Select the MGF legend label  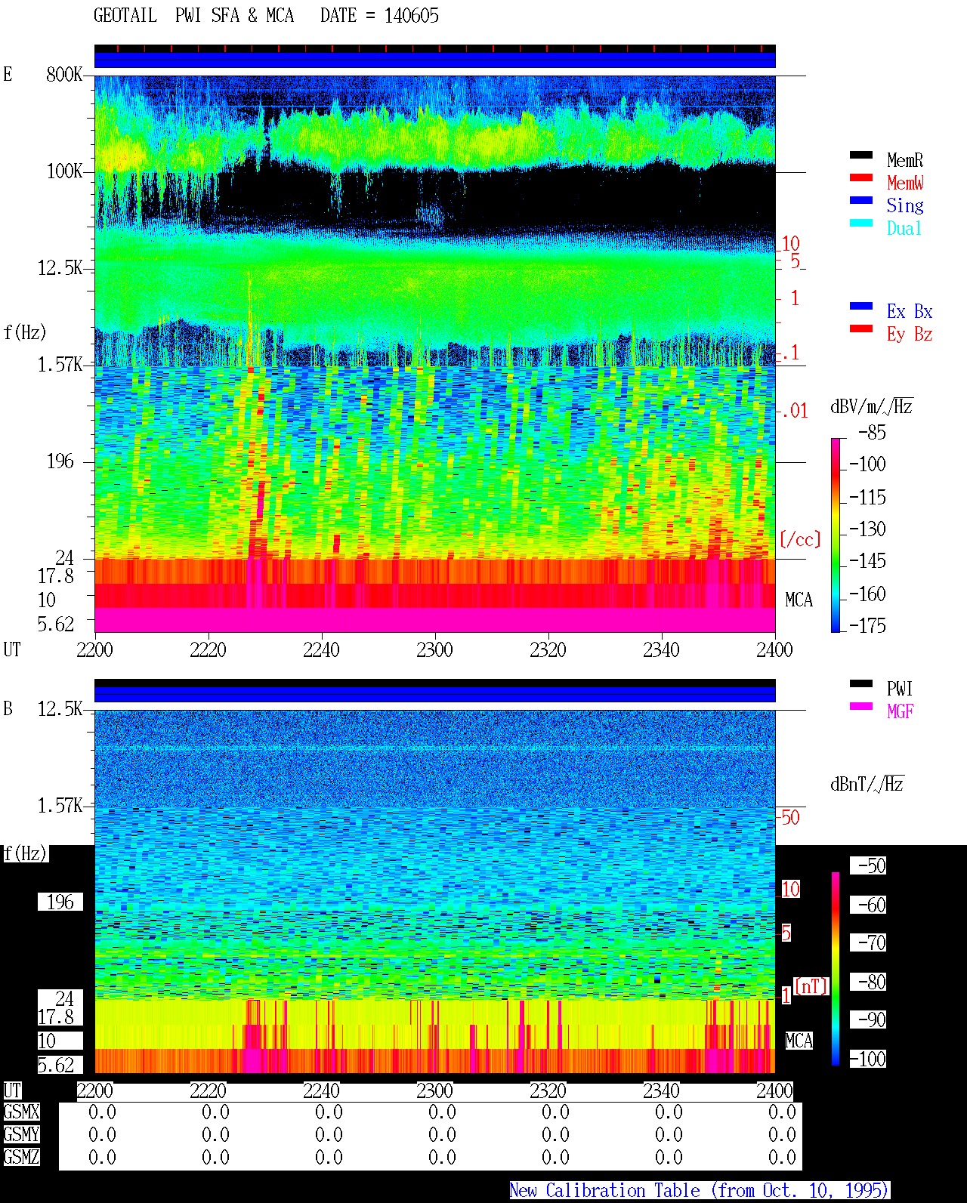click(x=901, y=711)
